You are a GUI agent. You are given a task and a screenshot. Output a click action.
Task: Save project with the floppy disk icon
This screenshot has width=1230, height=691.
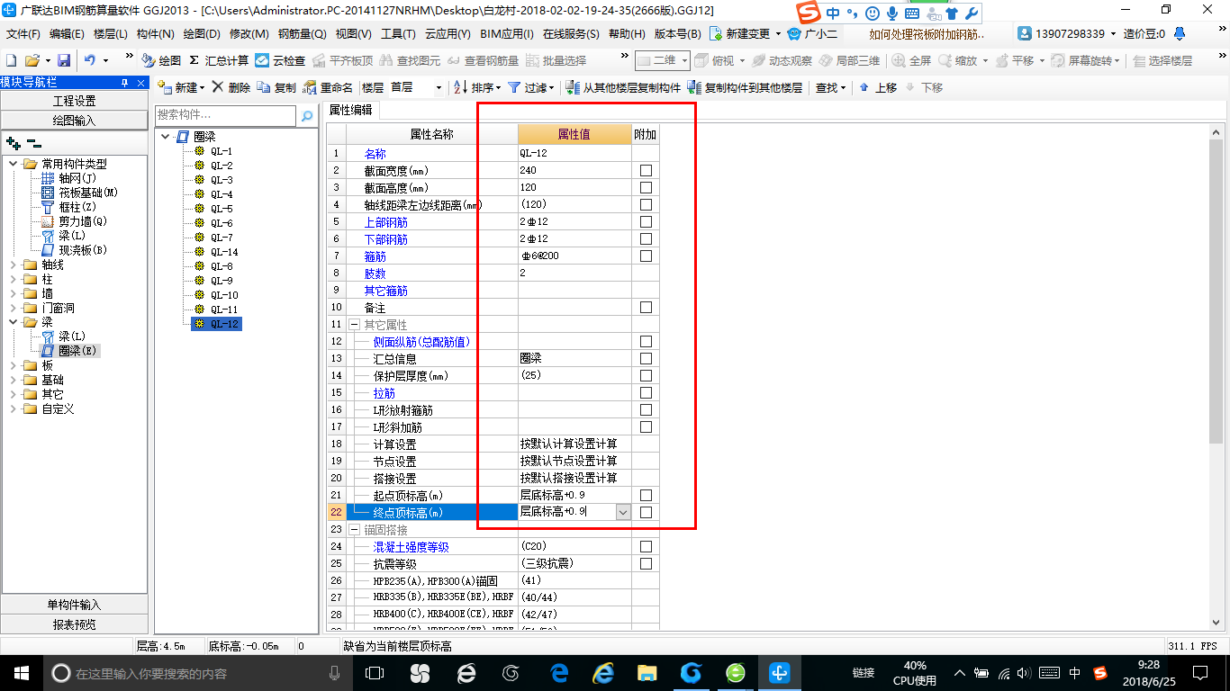tap(64, 60)
